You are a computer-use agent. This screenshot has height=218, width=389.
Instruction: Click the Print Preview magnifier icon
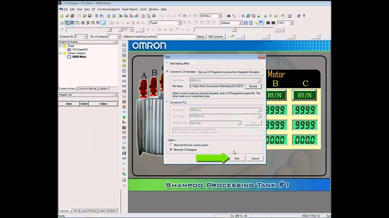(x=148, y=16)
